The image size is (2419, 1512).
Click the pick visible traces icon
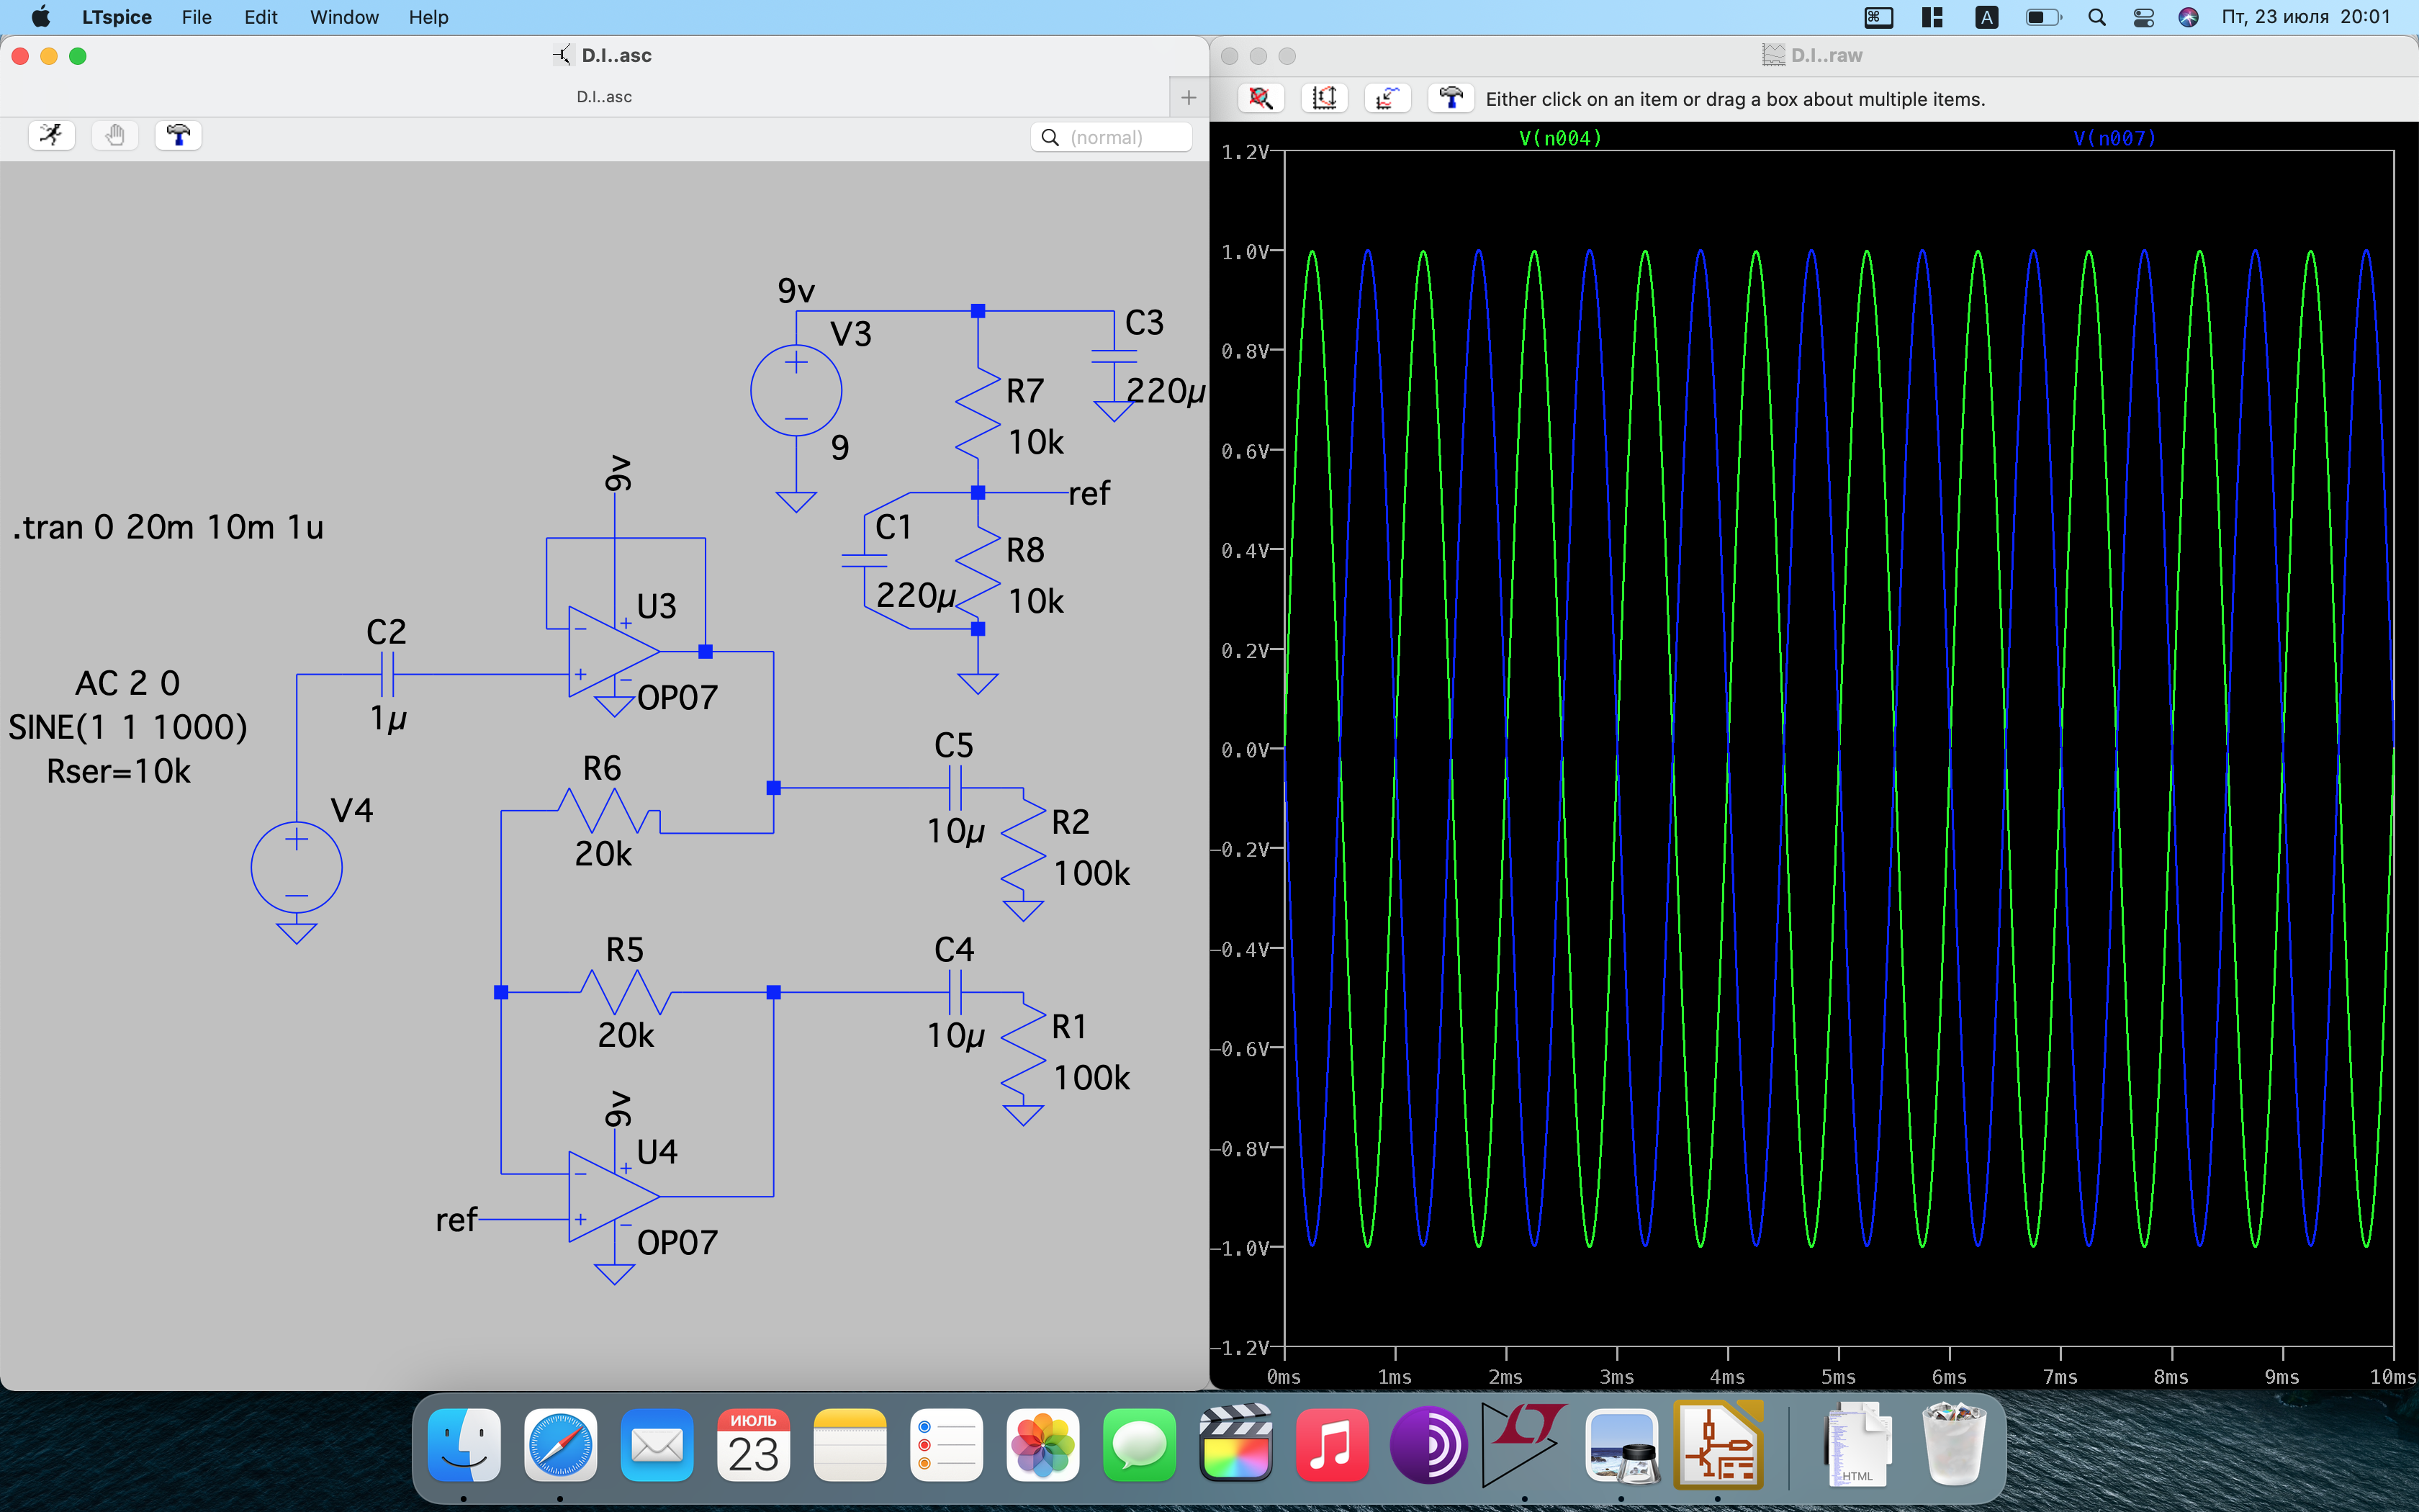(1387, 98)
